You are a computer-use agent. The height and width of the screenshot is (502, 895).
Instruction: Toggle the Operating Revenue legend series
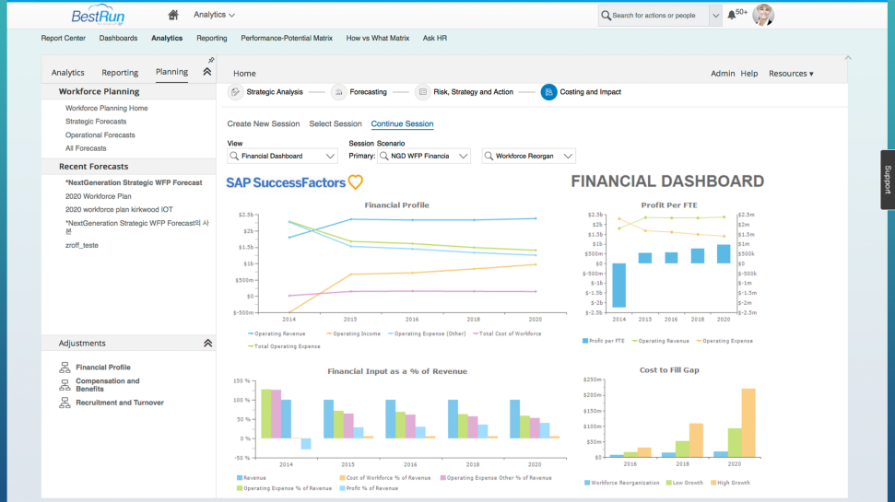click(277, 333)
